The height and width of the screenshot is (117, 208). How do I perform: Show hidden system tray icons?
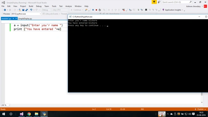pos(168,114)
